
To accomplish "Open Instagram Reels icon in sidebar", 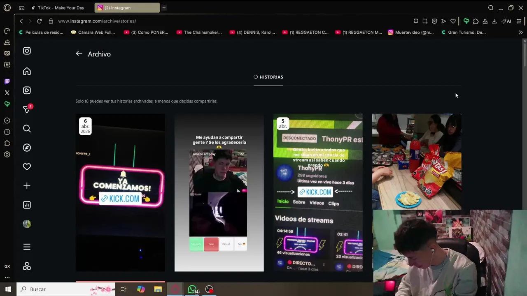I will 27,90.
